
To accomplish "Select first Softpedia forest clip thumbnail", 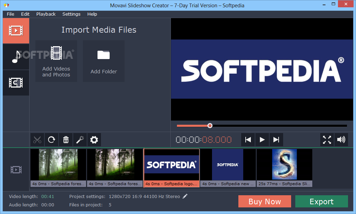I will pyautogui.click(x=58, y=168).
